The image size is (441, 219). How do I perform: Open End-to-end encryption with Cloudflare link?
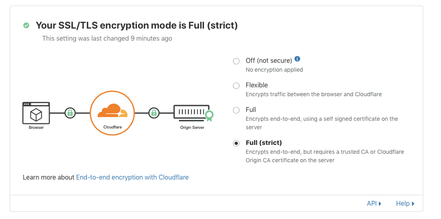click(132, 177)
